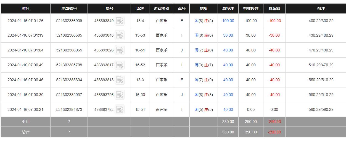Select order number 521302386685
The height and width of the screenshot is (151, 346).
coord(69,35)
